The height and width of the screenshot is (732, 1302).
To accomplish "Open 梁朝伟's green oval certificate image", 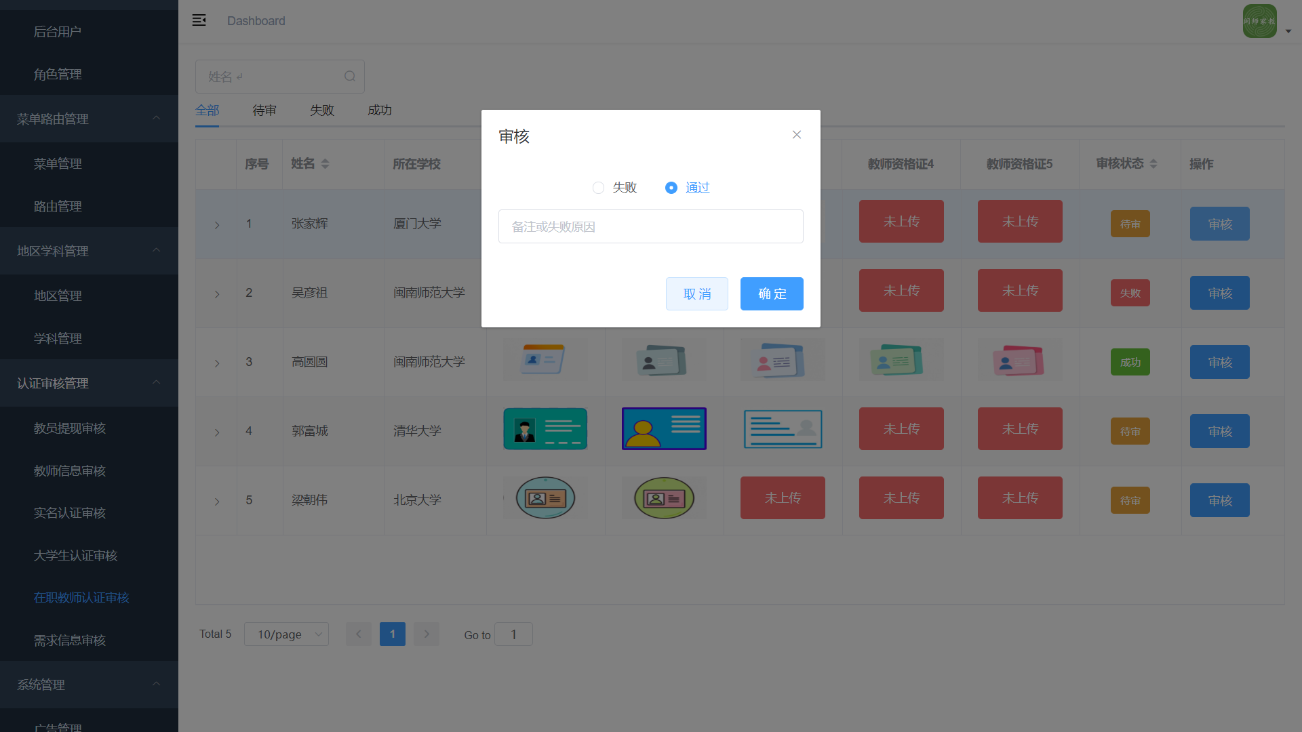I will (x=664, y=498).
